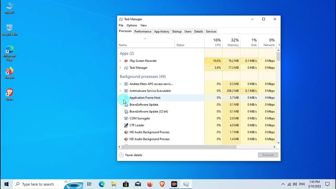Switch to the Services tab
Viewport: 336px width, 189px height.
[211, 31]
